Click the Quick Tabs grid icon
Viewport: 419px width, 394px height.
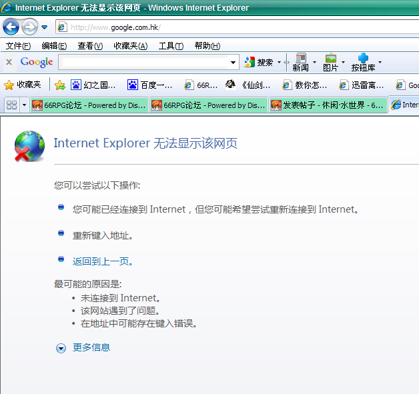[x=12, y=105]
